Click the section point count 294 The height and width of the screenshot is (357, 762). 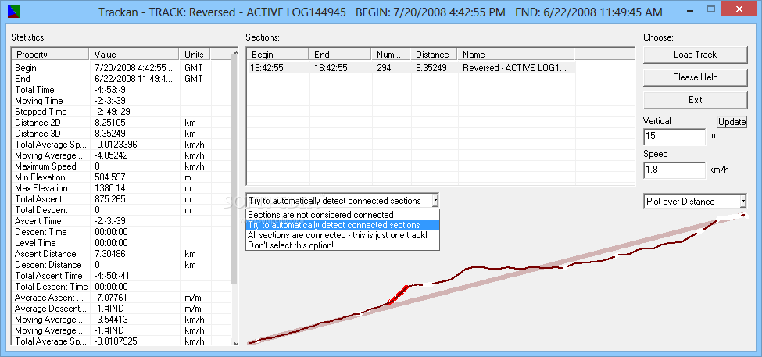tap(384, 68)
